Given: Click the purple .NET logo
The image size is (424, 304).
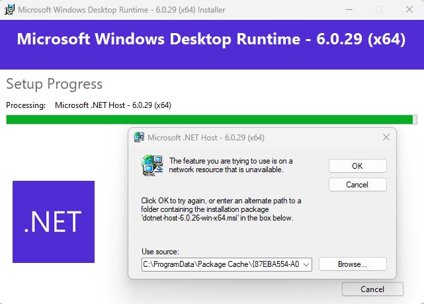Looking at the screenshot, I should 54,221.
